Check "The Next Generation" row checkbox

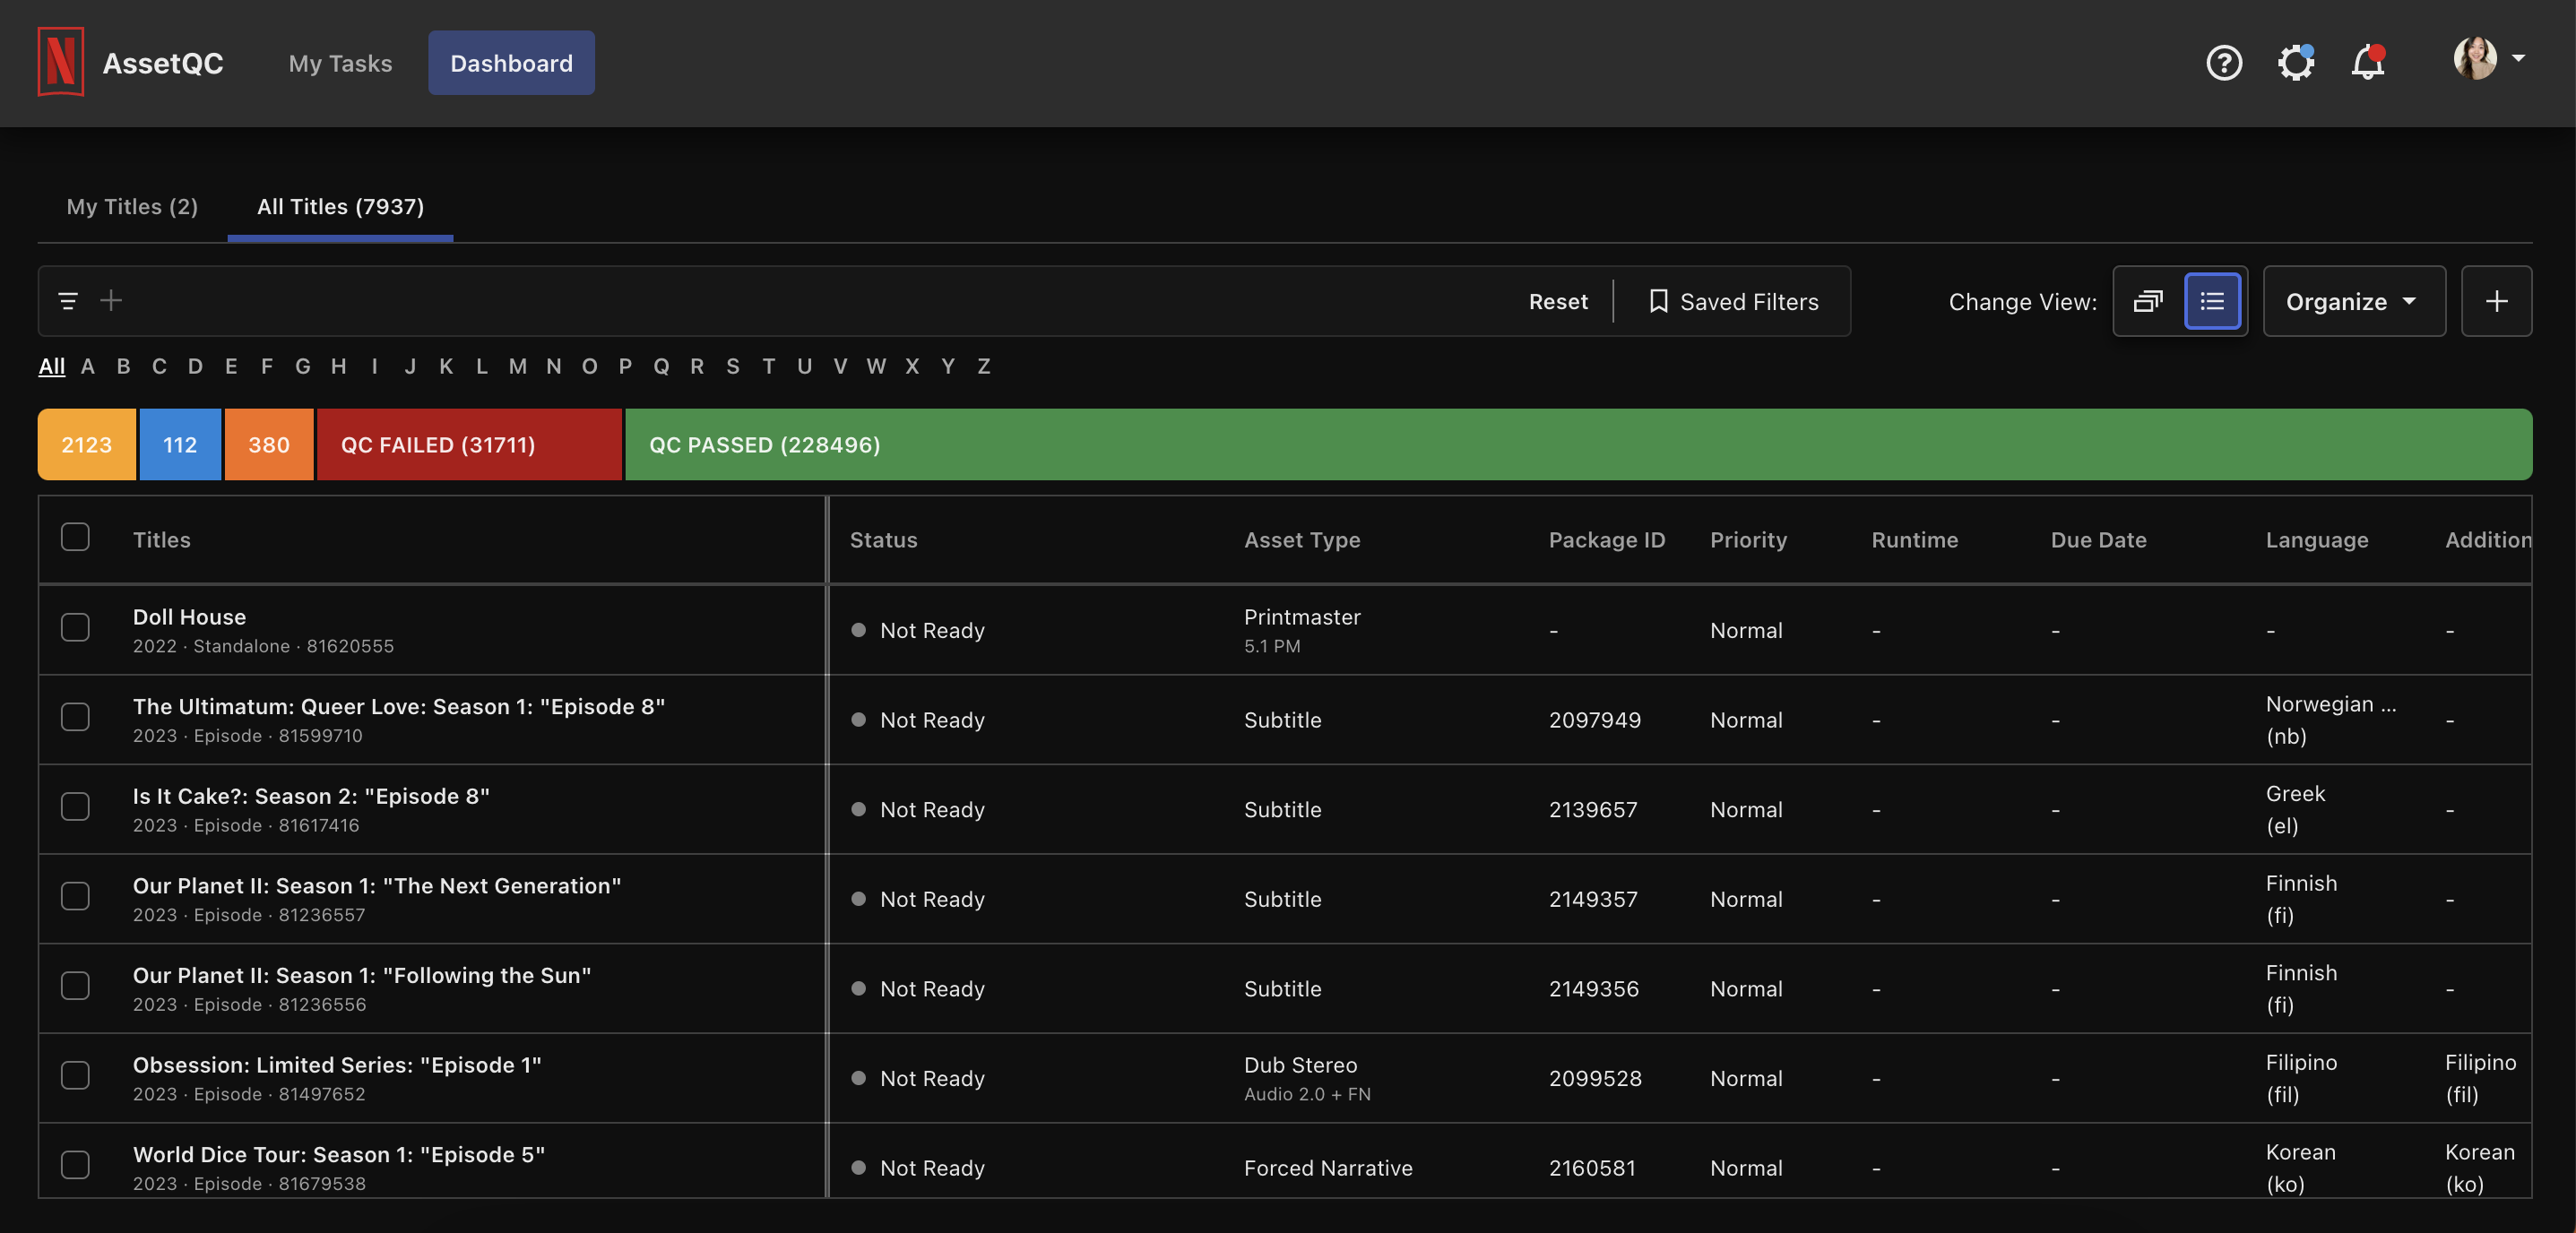click(75, 896)
